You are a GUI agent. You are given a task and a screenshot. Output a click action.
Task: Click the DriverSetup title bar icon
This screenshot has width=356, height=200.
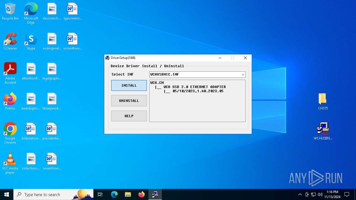[107, 58]
